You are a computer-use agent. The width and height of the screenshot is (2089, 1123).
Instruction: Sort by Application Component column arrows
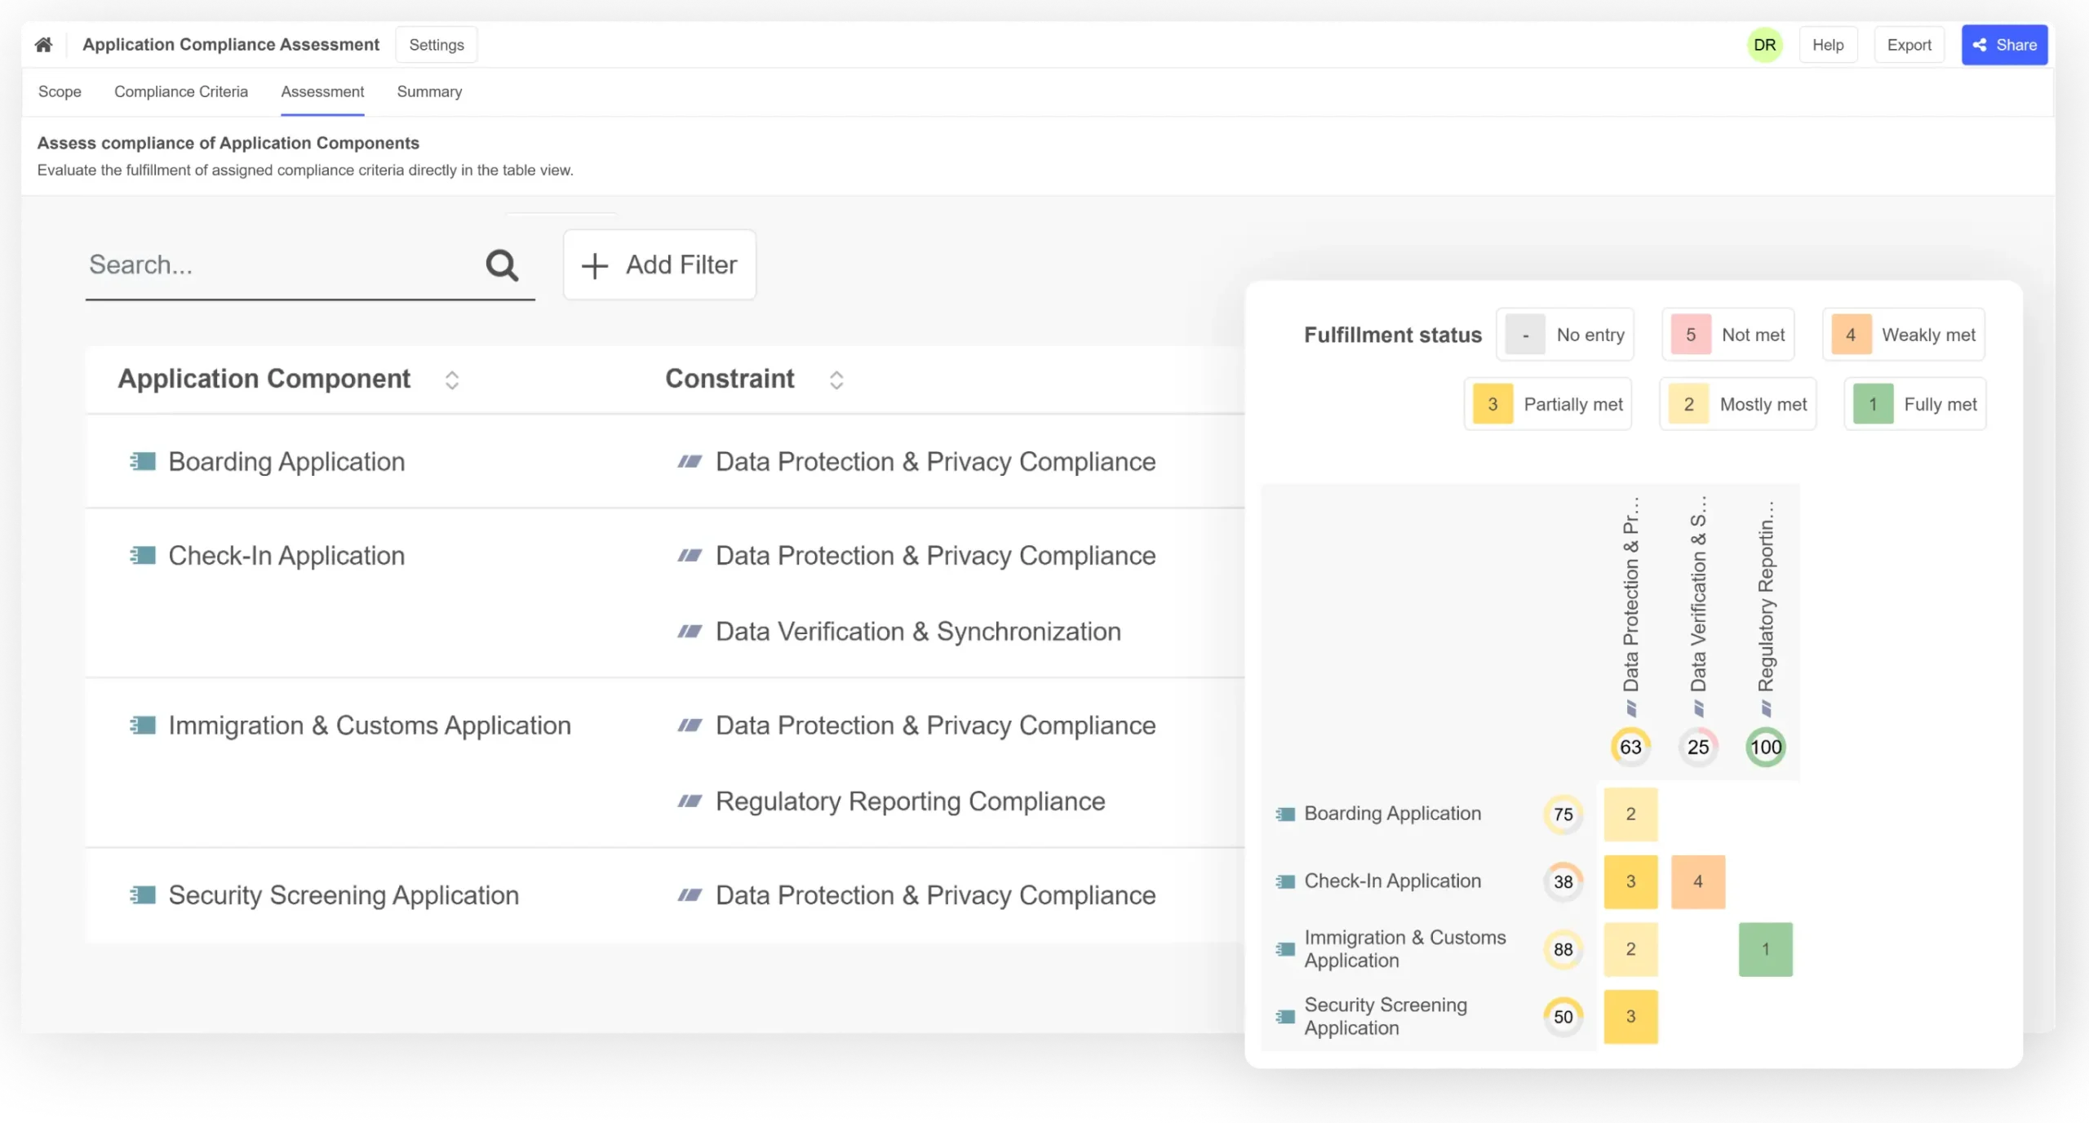[452, 380]
